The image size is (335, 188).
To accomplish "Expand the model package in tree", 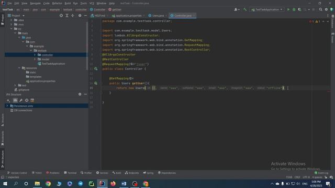I will click(x=35, y=59).
